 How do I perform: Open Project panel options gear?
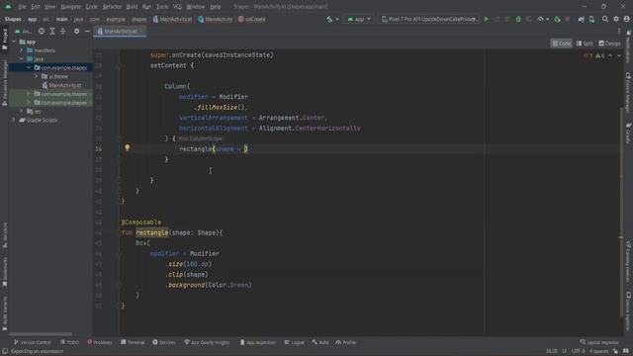click(76, 31)
